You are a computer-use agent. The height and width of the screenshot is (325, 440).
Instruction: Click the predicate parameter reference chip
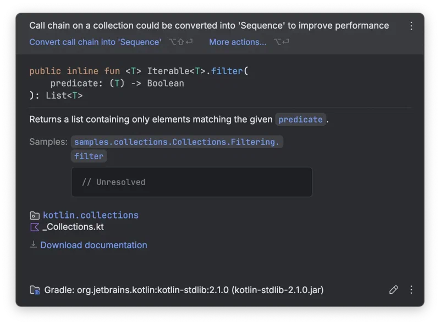click(300, 119)
